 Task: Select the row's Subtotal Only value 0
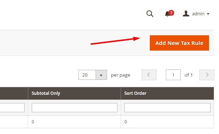click(x=33, y=122)
